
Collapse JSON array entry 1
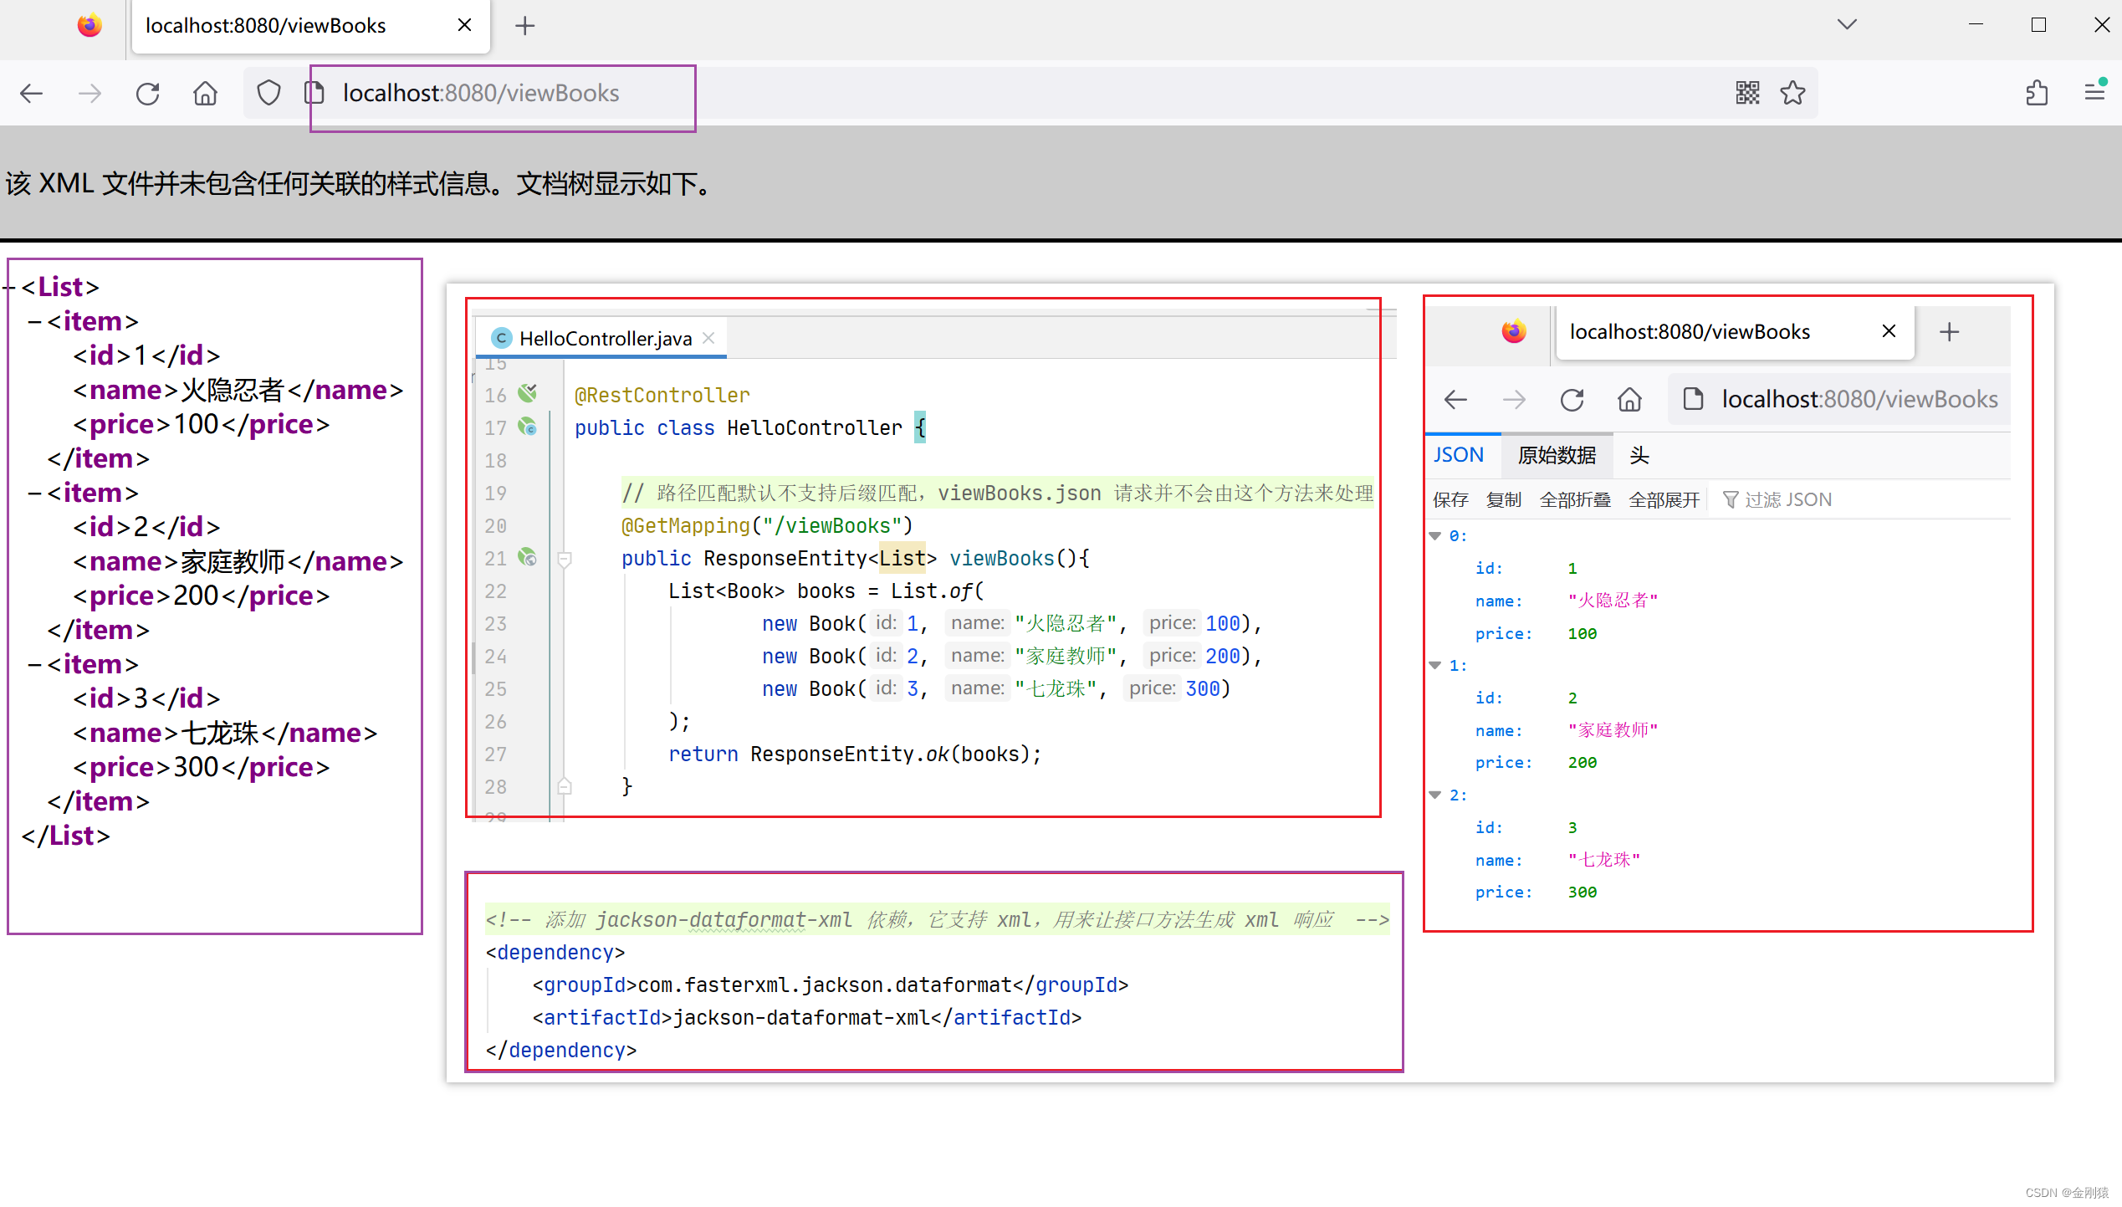coord(1434,666)
